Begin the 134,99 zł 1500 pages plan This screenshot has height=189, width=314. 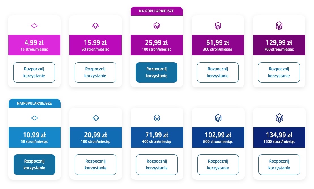pos(279,165)
